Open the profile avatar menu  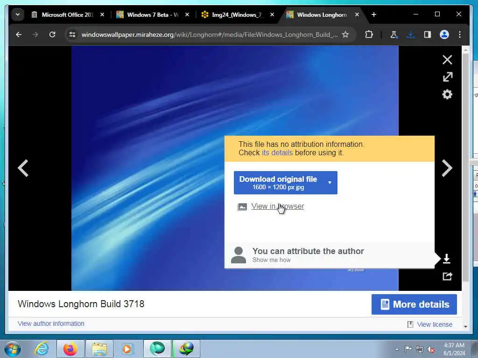pos(444,34)
